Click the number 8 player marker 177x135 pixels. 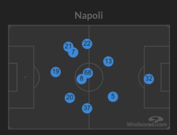(81, 79)
